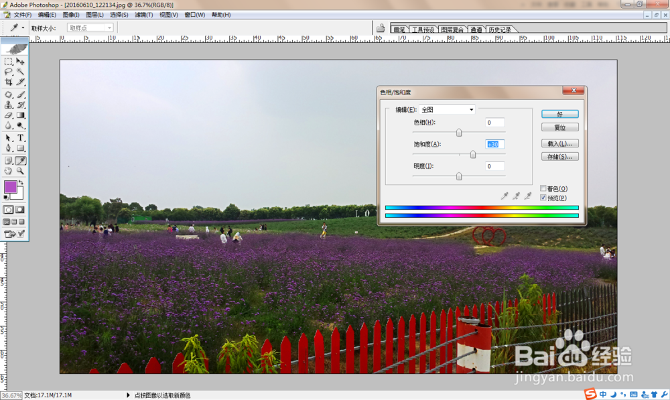Open the 图层(L) menu

pos(95,15)
